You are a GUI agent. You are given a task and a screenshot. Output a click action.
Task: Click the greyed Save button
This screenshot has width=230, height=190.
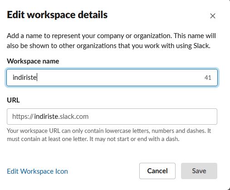coord(199,171)
